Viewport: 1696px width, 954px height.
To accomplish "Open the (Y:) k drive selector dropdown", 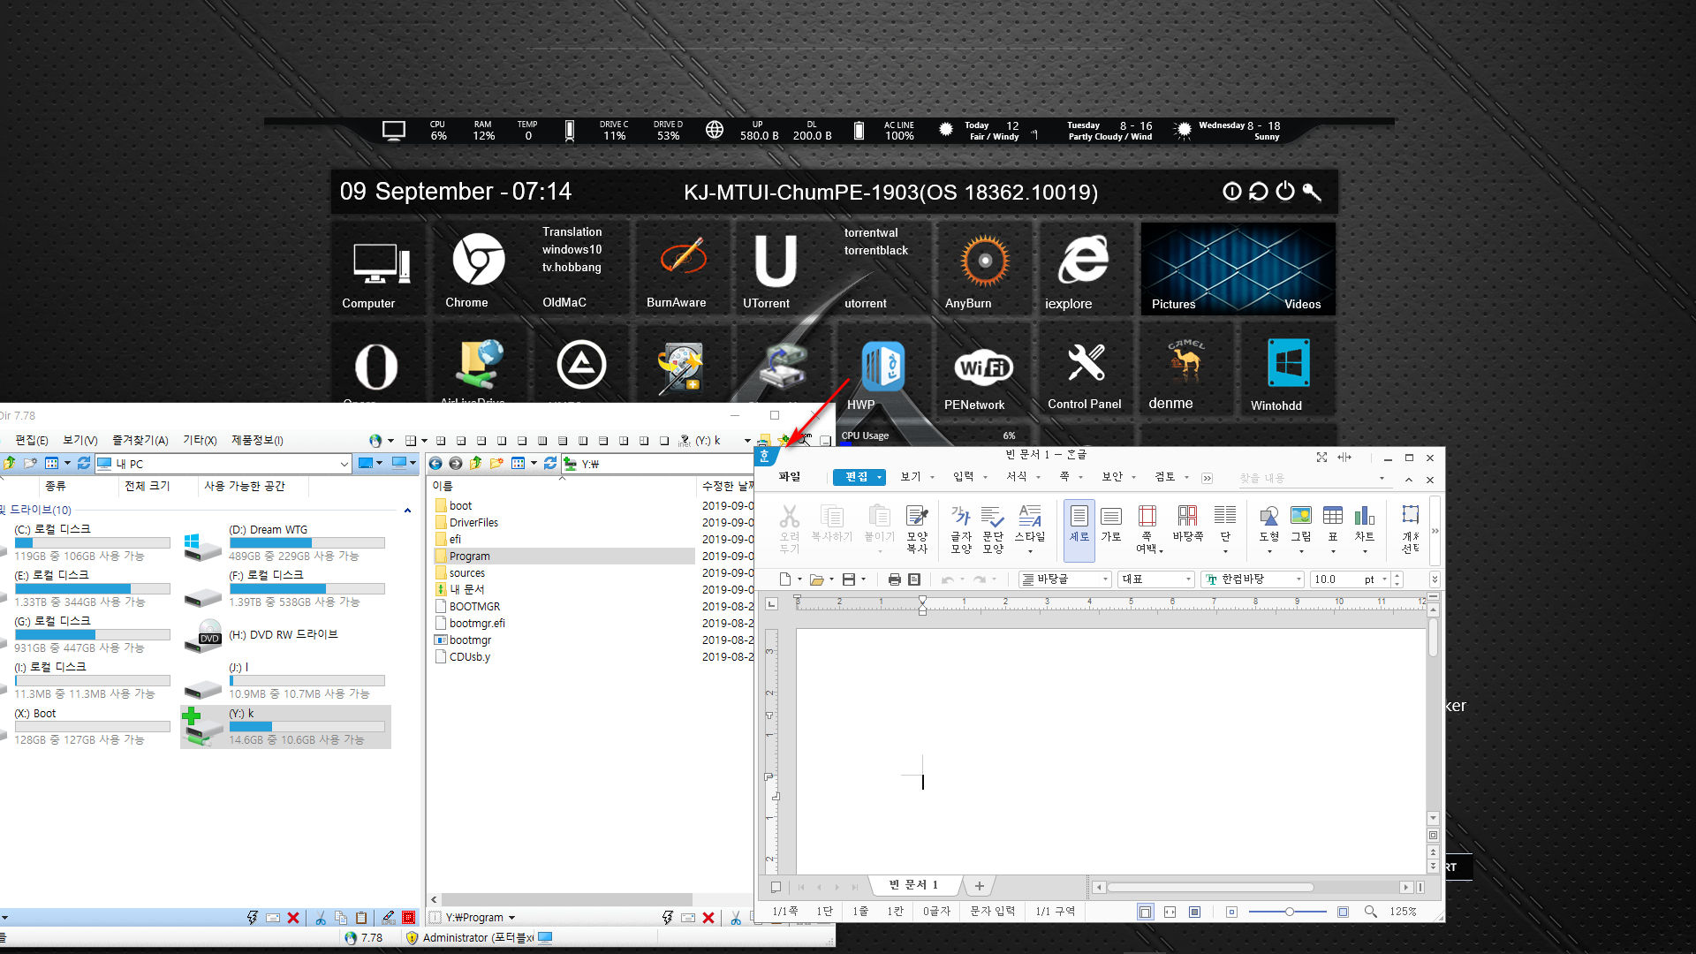I will click(747, 441).
